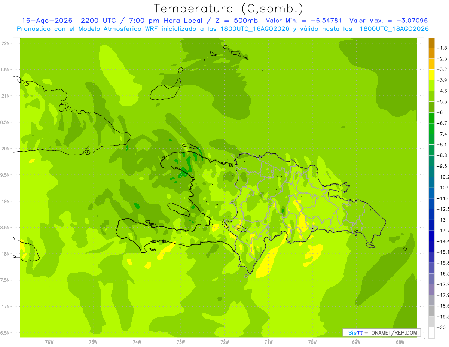Screen dimensions: 449x347
Task: Click the "-8.1" colorbar label
Action: tap(443, 144)
